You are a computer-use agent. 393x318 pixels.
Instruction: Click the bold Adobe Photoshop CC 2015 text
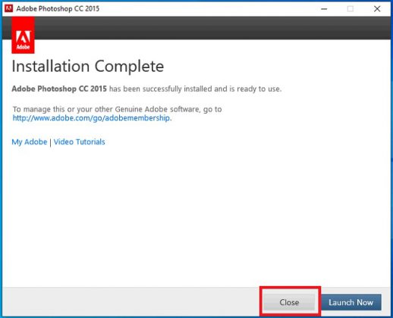59,89
